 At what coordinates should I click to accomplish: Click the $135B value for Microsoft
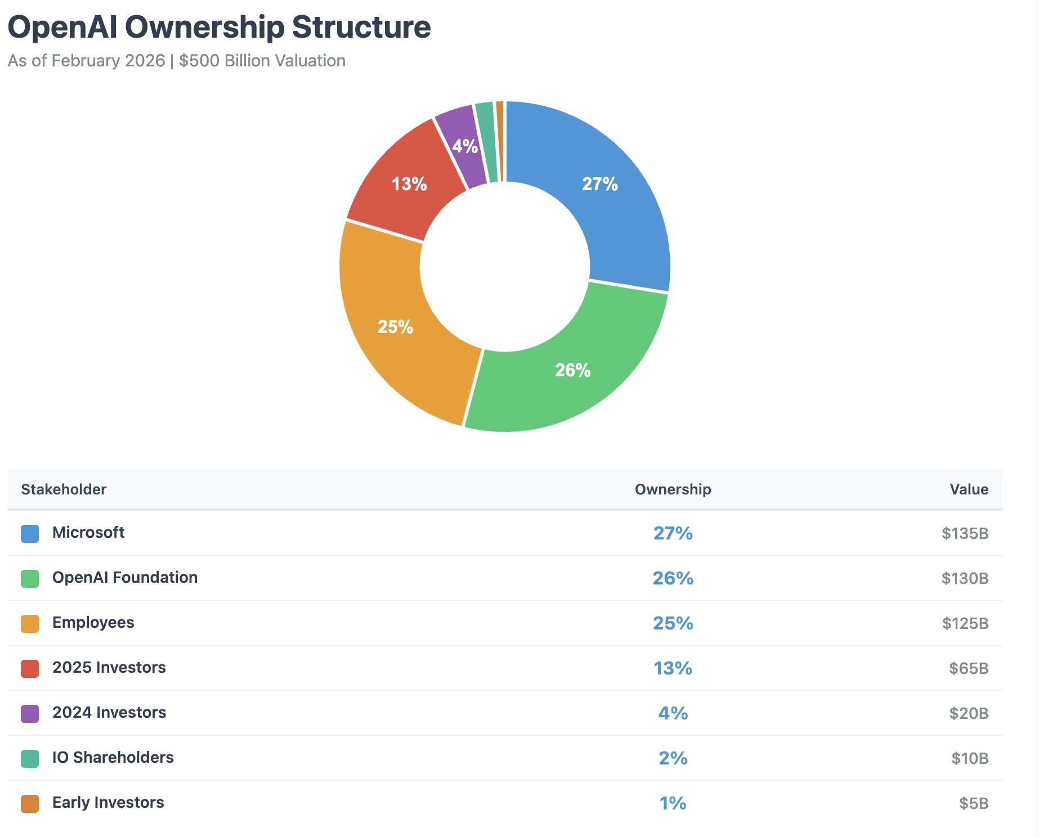point(965,533)
